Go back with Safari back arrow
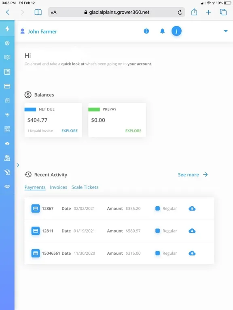 [x=8, y=12]
